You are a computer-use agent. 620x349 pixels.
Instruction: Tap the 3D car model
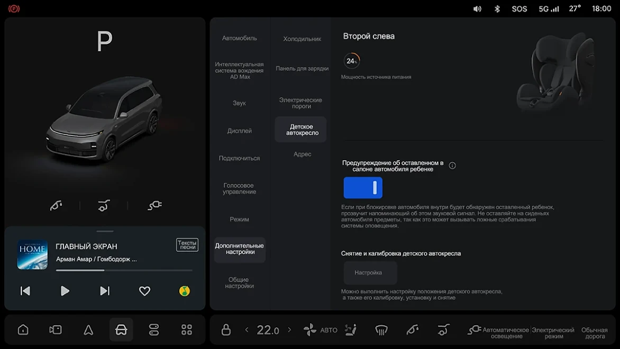coord(104,119)
